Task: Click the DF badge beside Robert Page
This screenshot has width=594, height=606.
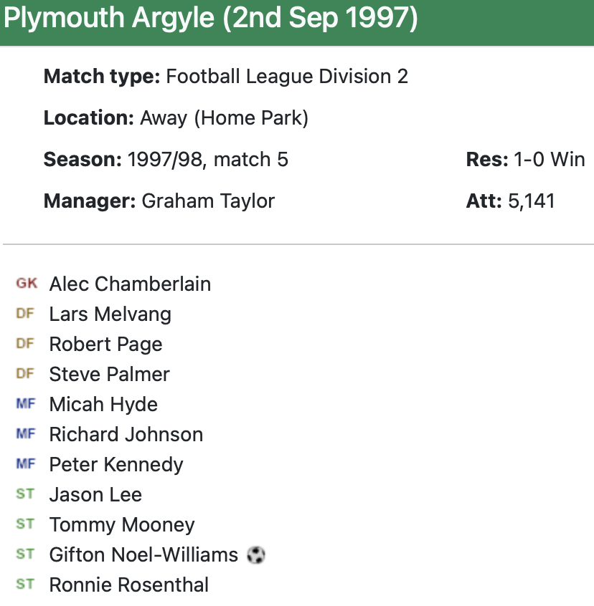Action: (25, 344)
